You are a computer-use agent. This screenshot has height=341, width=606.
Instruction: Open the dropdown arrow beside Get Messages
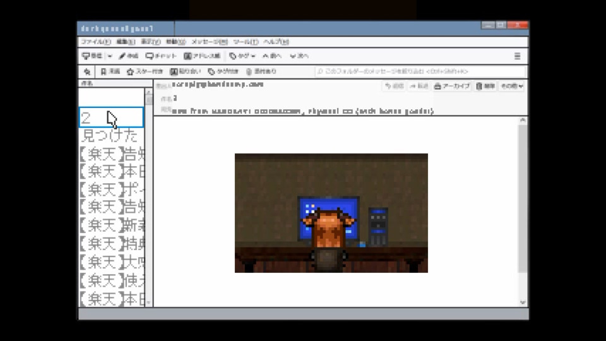click(x=110, y=56)
